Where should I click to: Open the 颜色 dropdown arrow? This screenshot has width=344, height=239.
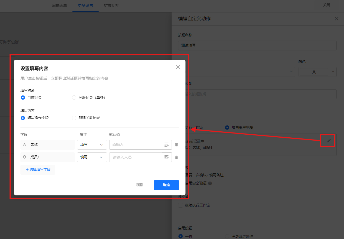click(x=333, y=72)
